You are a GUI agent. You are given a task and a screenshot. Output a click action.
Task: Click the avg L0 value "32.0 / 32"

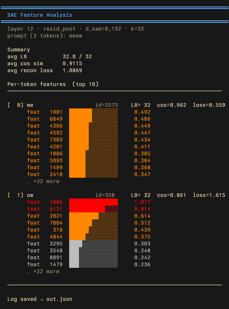tap(77, 57)
